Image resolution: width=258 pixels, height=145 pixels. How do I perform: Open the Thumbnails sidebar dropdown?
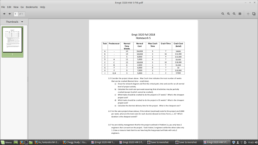(14, 22)
